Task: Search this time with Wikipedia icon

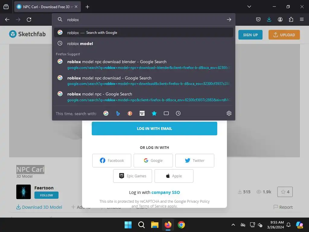Action: [x=142, y=114]
